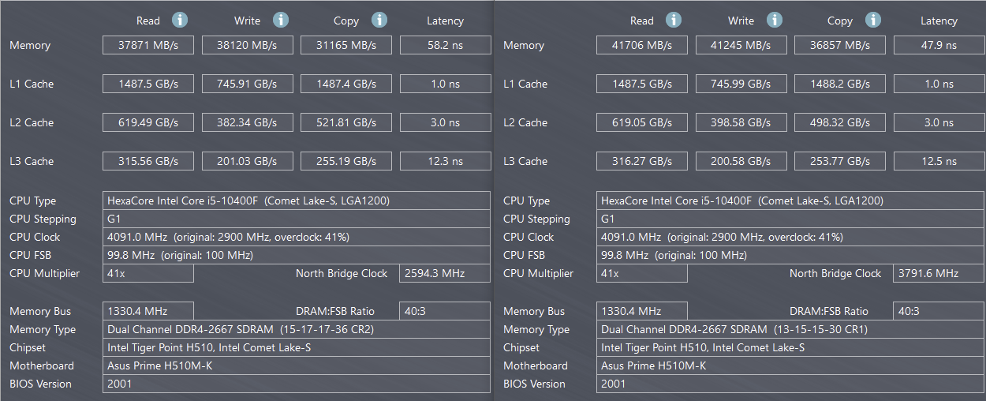Select the 3791.6 MHz North Bridge Clock field

[x=939, y=273]
